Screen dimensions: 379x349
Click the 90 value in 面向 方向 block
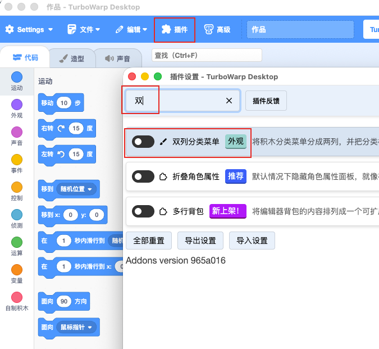click(64, 301)
